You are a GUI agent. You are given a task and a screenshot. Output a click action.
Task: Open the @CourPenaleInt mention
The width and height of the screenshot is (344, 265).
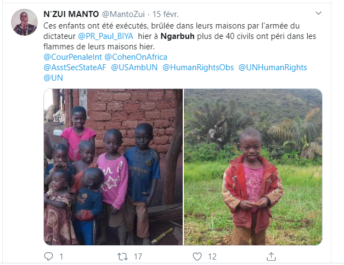pos(72,57)
